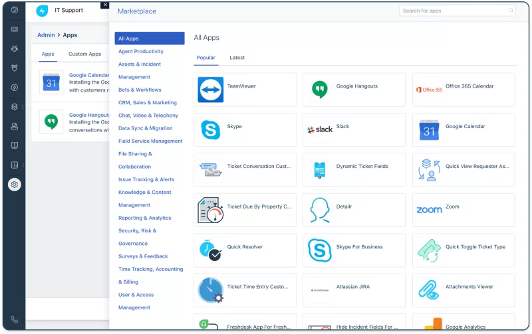
Task: Click the phone icon in sidebar
Action: pos(15,319)
